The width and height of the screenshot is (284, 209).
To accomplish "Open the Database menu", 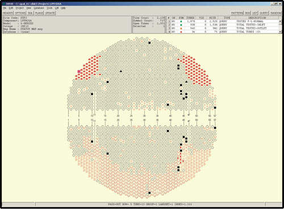I will 39,8.
